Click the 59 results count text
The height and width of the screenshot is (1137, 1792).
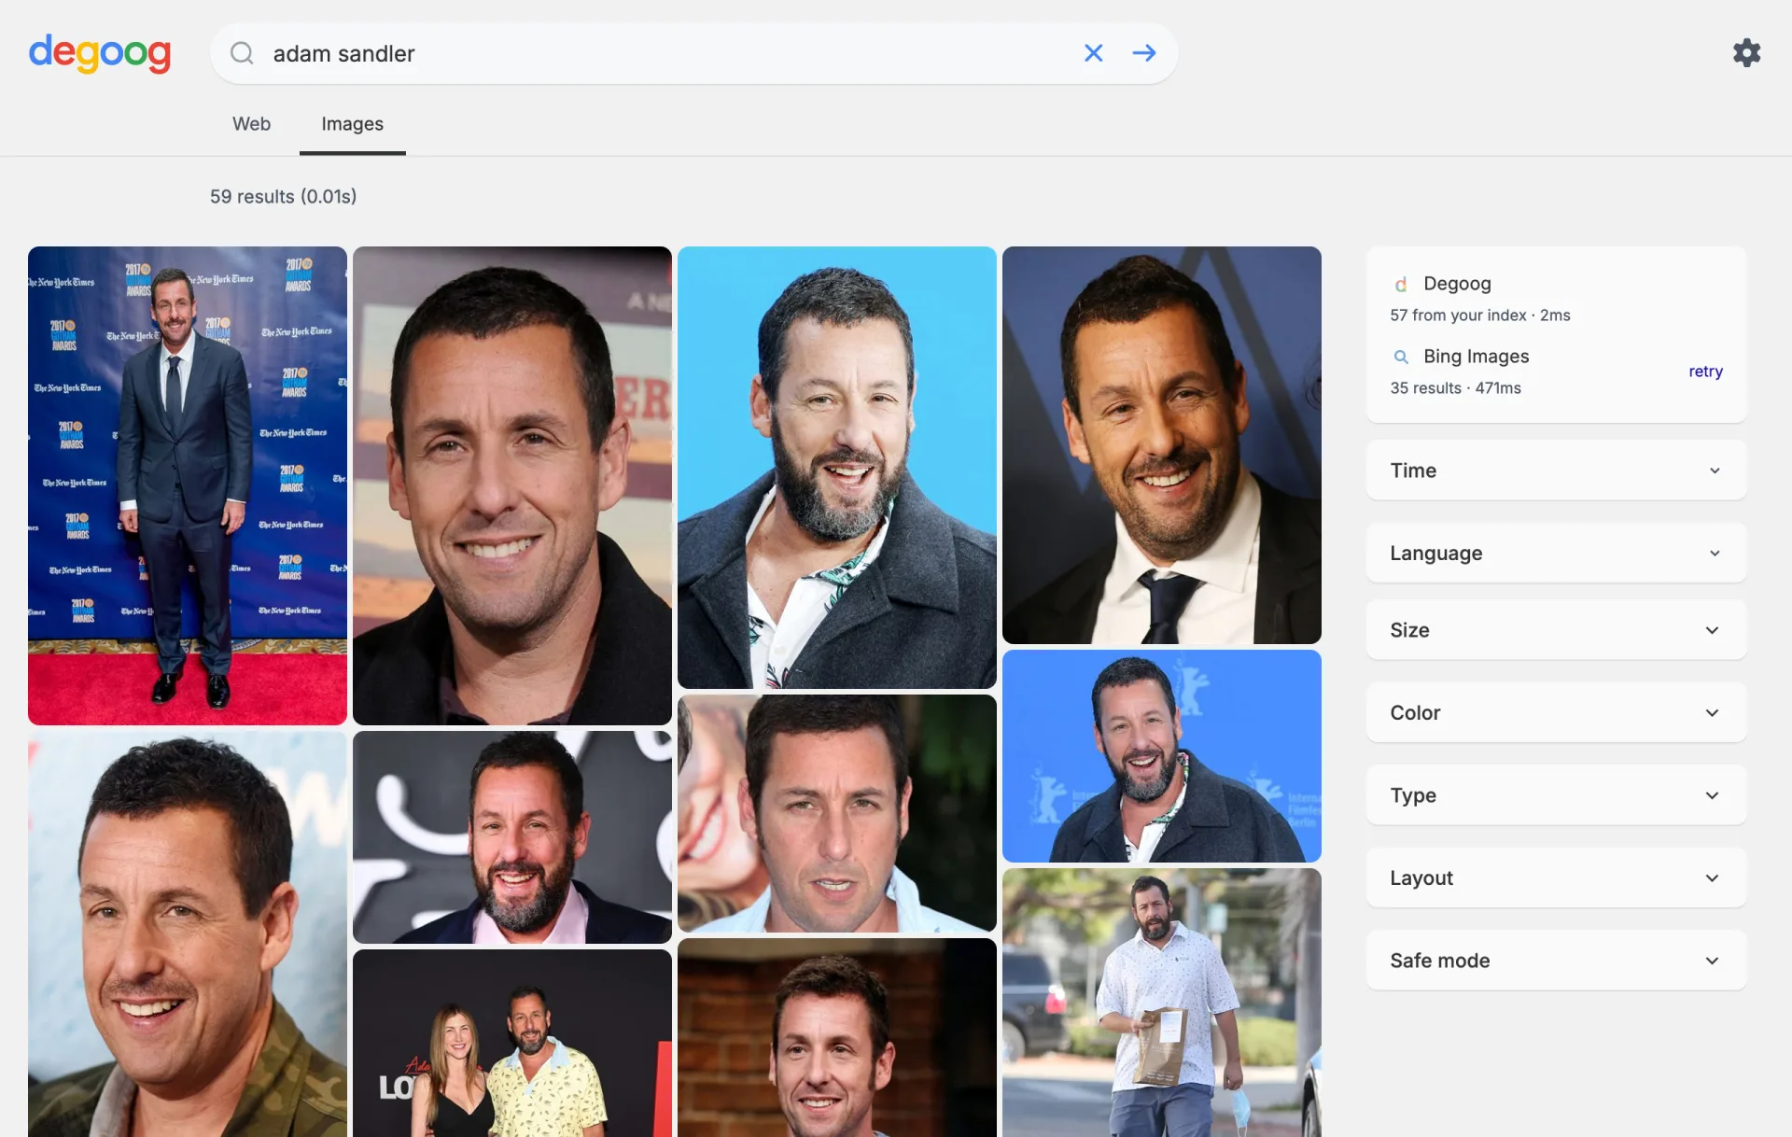pyautogui.click(x=283, y=197)
